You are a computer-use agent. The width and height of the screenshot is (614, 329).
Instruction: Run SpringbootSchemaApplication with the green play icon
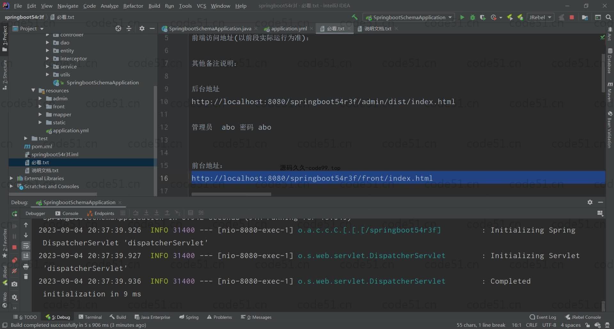[462, 17]
